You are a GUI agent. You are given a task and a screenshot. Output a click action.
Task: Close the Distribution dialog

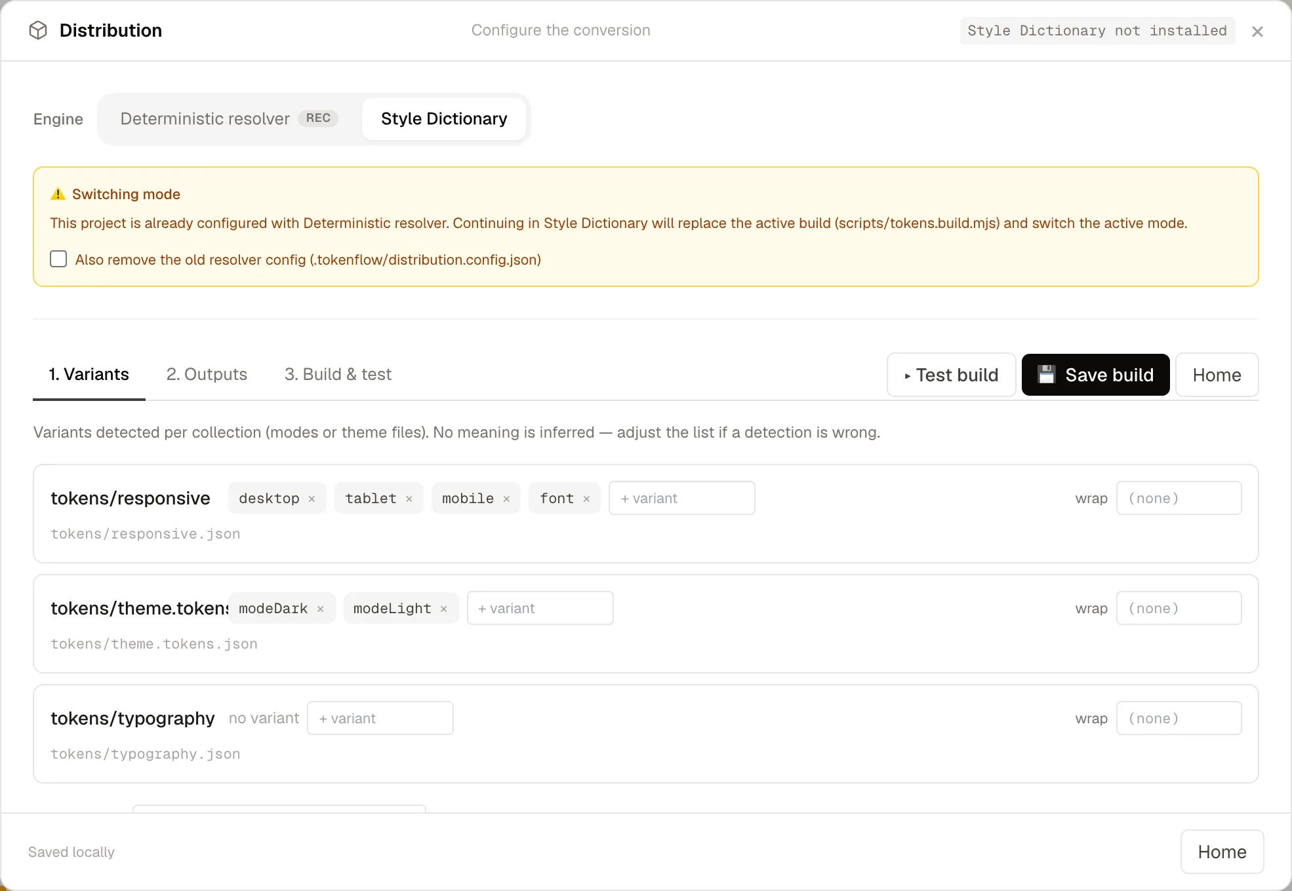tap(1257, 31)
